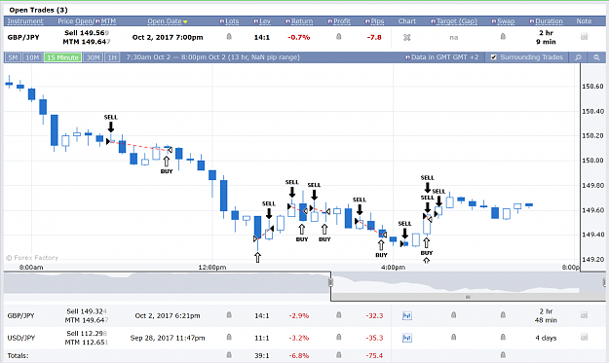Click the MTM header link
Viewport: 609px width, 363px height.
click(108, 21)
